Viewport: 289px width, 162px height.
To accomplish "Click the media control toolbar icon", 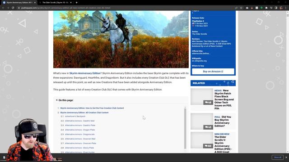I will (271, 8).
